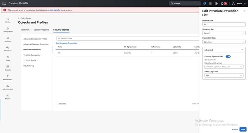Open the admin account menu arrow

(245, 4)
